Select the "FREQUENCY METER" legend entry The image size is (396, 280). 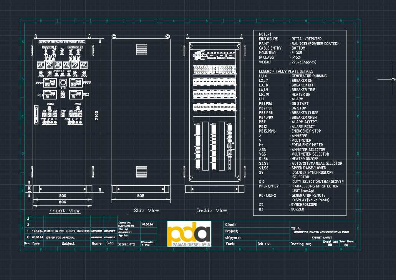tap(307, 145)
